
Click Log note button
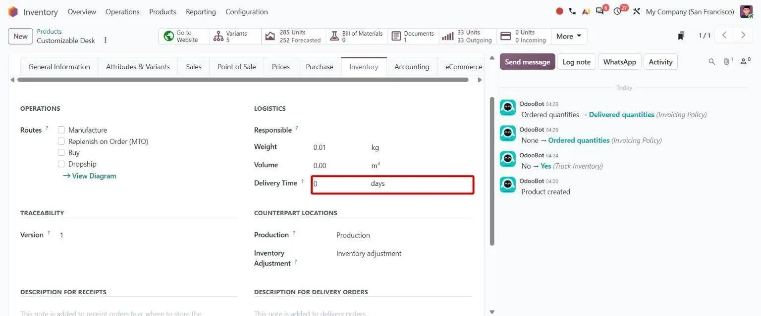576,62
